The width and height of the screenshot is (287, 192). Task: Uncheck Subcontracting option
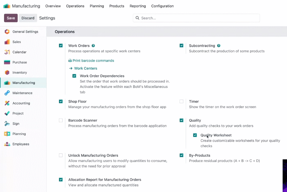click(181, 45)
